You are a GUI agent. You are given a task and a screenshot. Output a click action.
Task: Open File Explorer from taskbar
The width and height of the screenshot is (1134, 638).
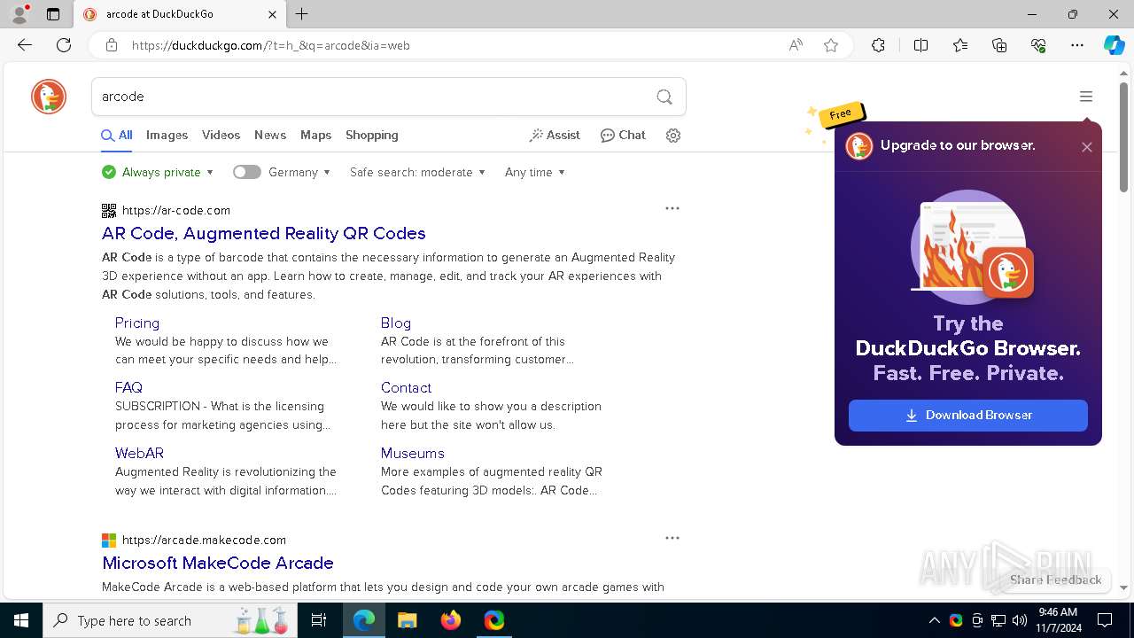point(407,620)
